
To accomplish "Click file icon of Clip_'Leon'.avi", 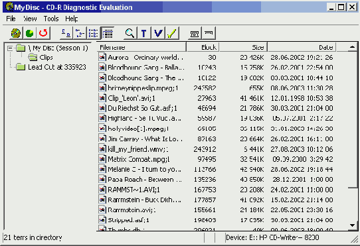I will tap(102, 98).
